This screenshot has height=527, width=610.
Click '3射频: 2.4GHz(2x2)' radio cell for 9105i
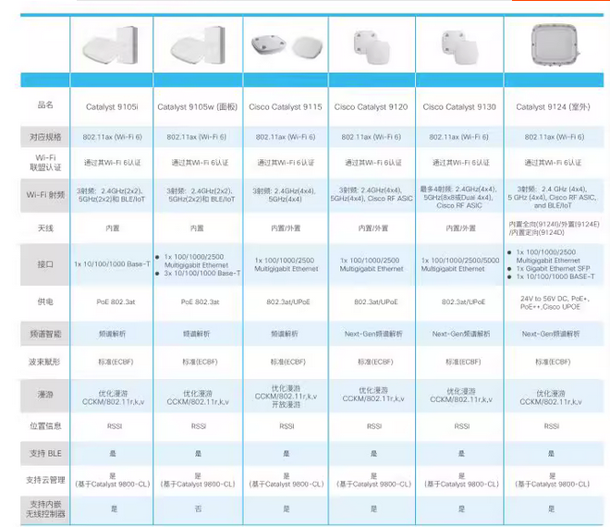(x=111, y=195)
